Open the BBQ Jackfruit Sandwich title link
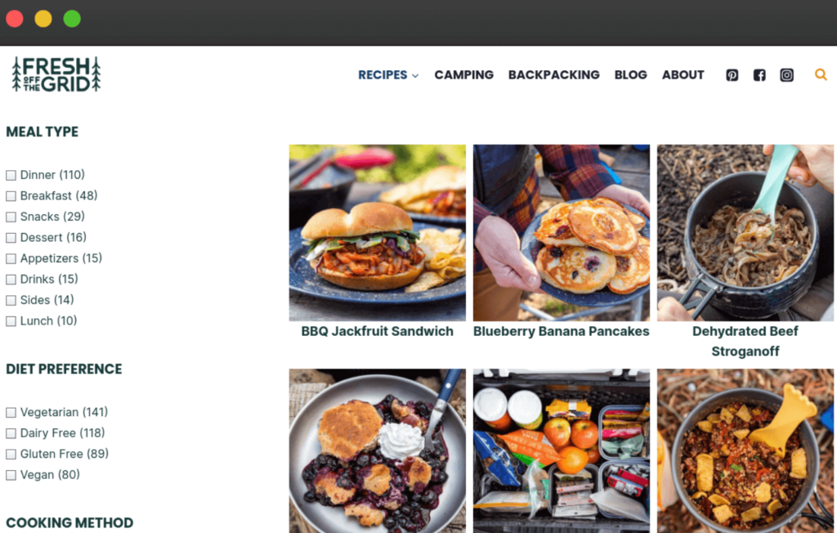This screenshot has height=533, width=837. click(377, 331)
